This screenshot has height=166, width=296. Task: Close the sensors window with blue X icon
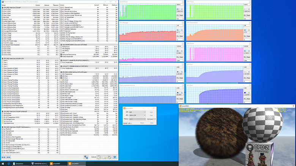(x=114, y=157)
